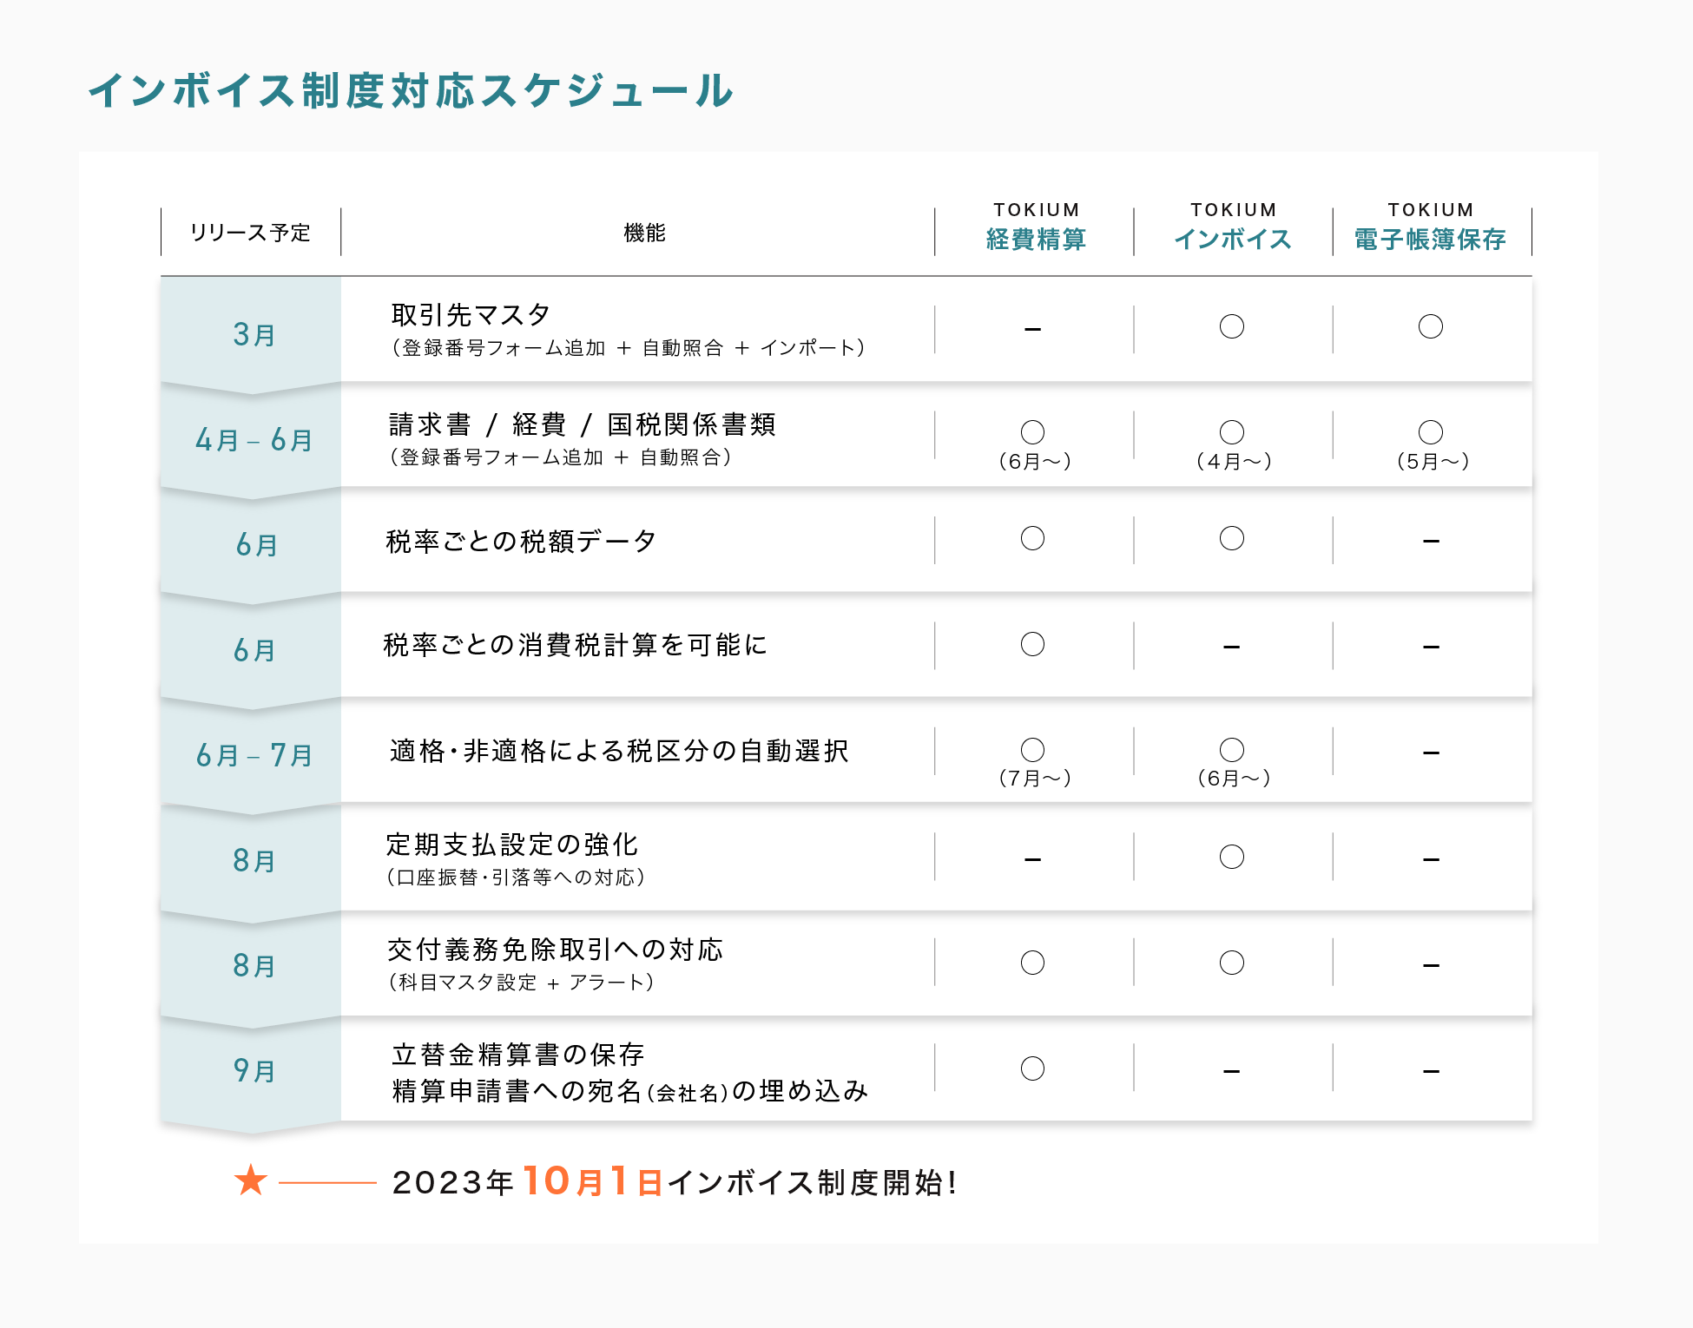Screen dimensions: 1693x1328
Task: Click the インボイス circle in 定期支払設定の強化 row
Action: 1231,857
